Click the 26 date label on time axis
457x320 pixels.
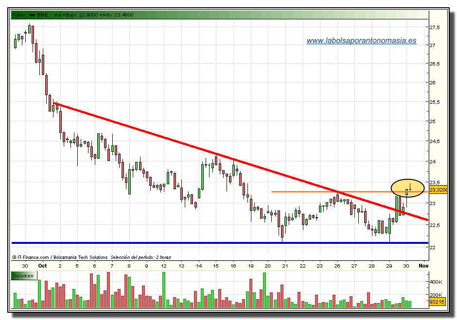pos(337,266)
